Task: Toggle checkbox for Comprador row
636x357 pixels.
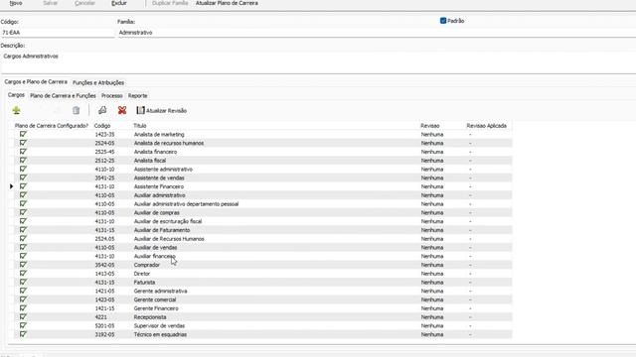Action: click(x=23, y=265)
